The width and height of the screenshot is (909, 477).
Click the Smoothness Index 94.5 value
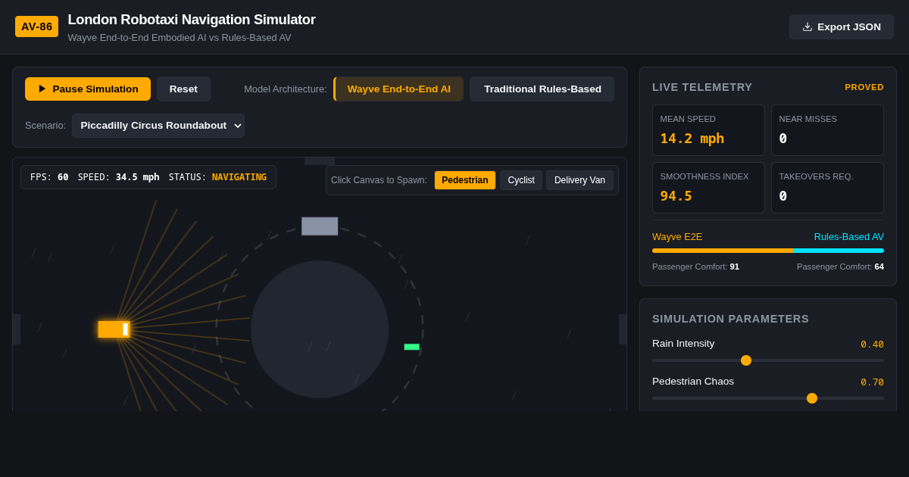(x=676, y=196)
